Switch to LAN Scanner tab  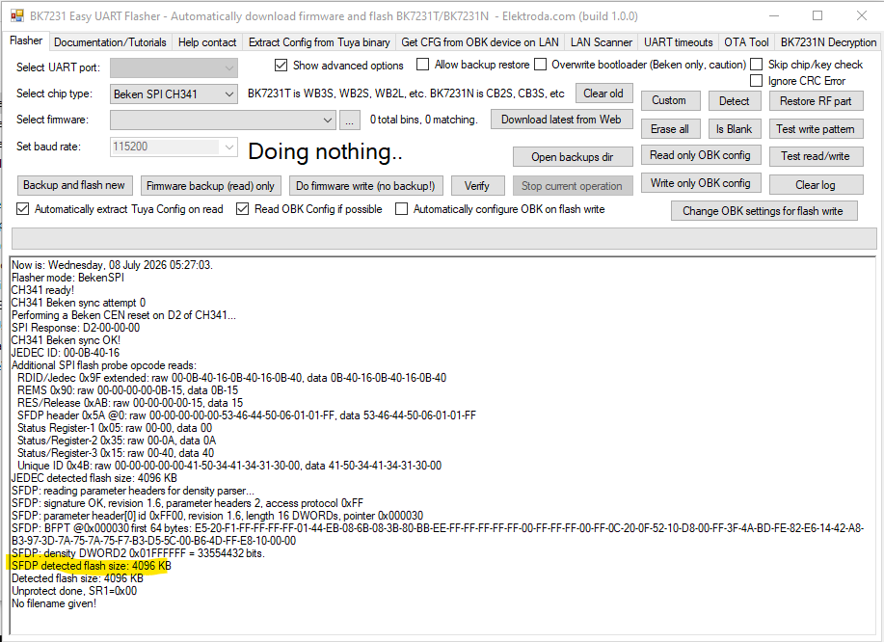[601, 42]
